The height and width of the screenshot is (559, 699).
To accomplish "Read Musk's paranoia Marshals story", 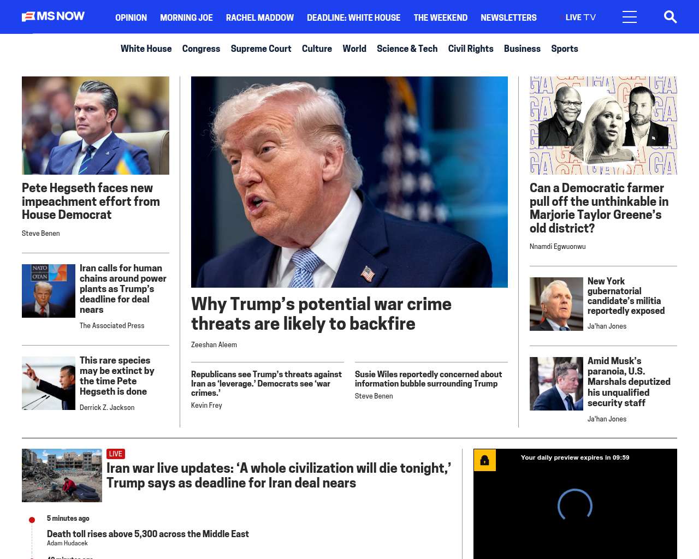I will click(629, 382).
